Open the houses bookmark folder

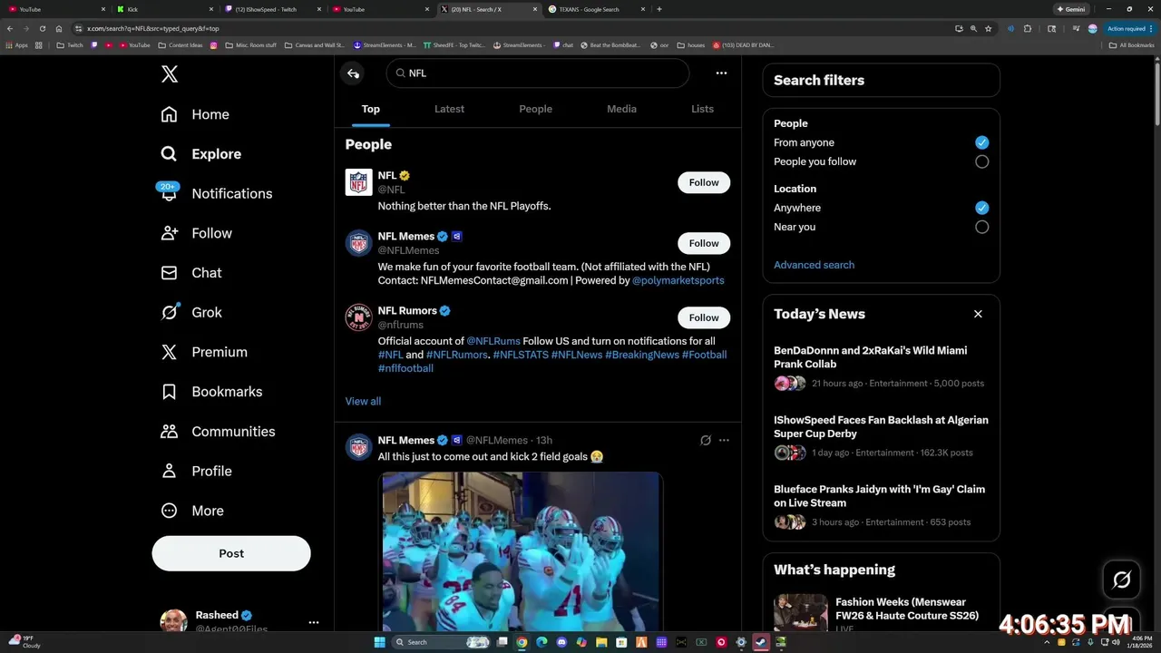690,44
